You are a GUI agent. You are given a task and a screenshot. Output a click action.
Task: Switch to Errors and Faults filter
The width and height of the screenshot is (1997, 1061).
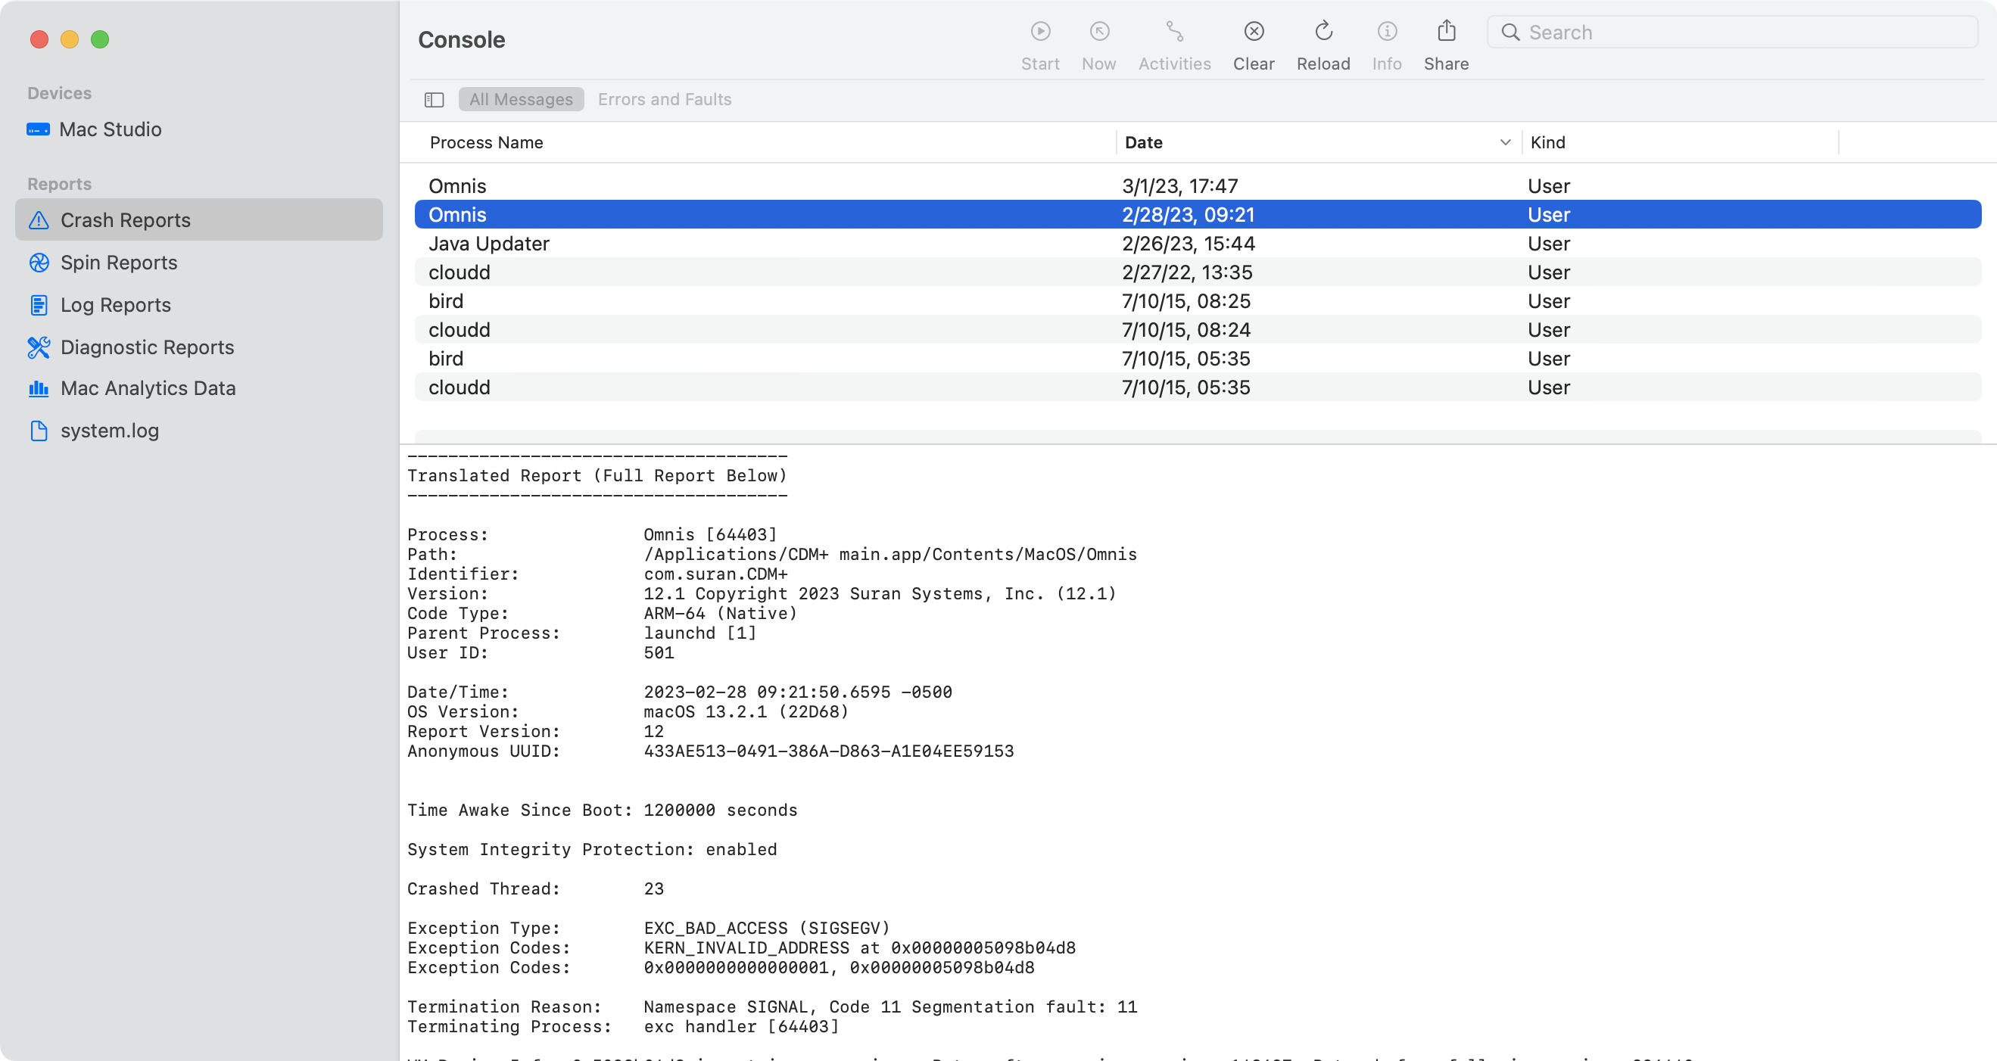click(664, 100)
